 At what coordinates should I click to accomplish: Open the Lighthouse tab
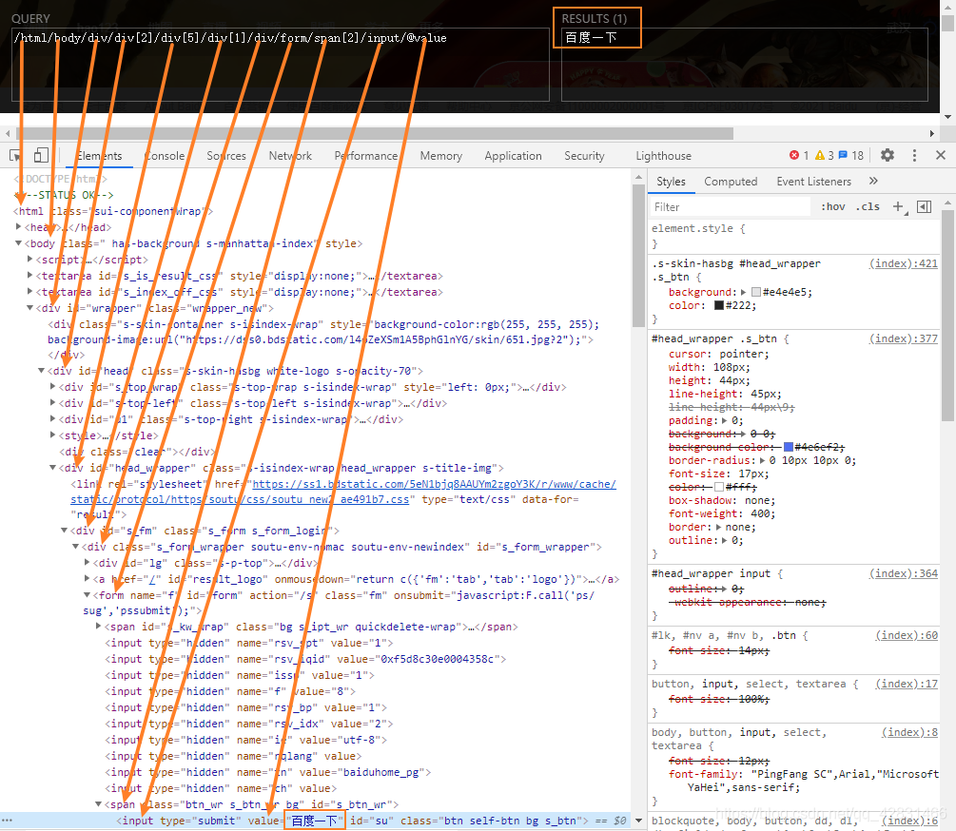pos(663,156)
